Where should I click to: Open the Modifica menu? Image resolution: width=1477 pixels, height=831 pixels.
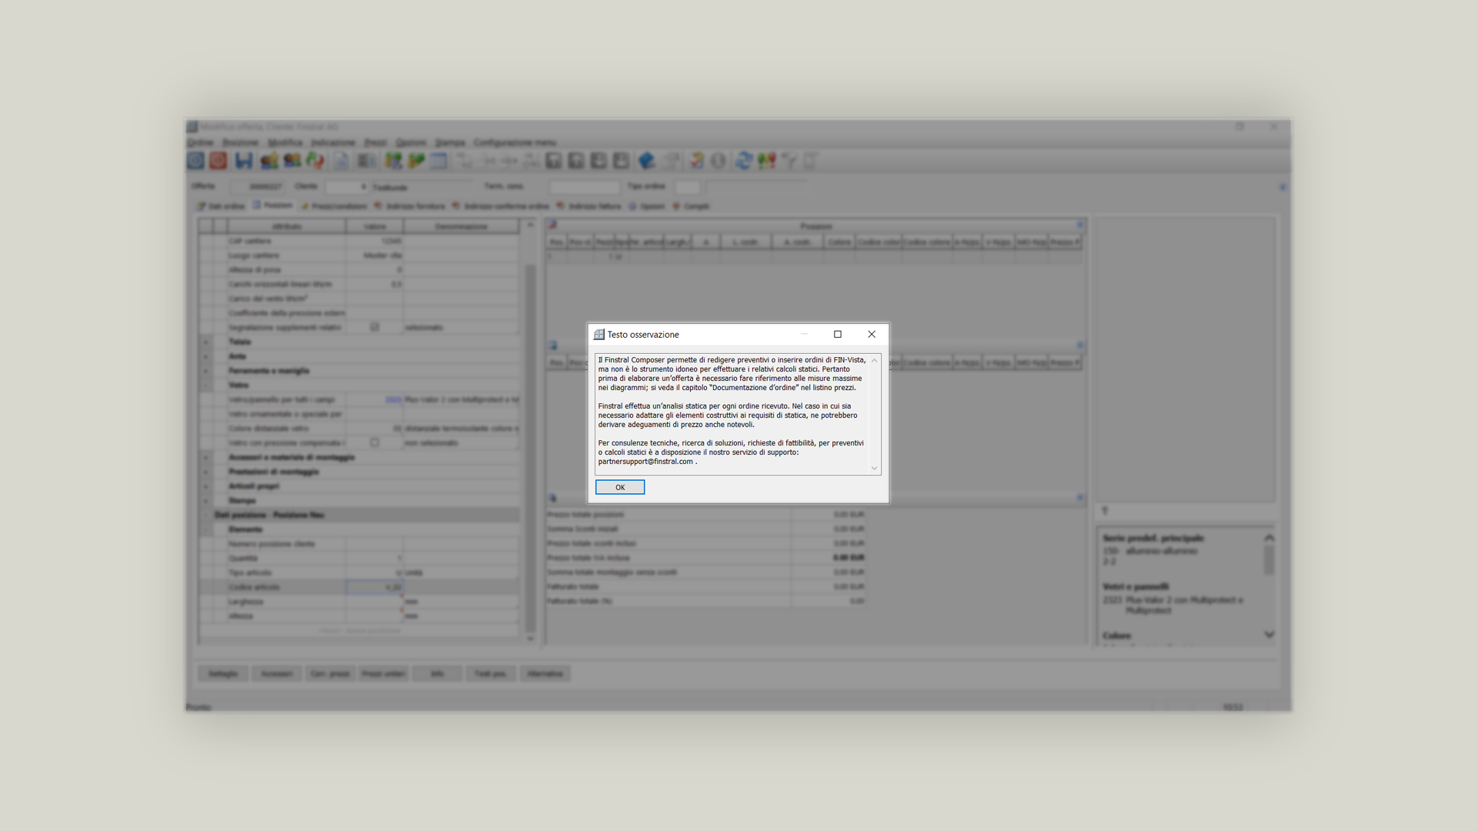[285, 142]
